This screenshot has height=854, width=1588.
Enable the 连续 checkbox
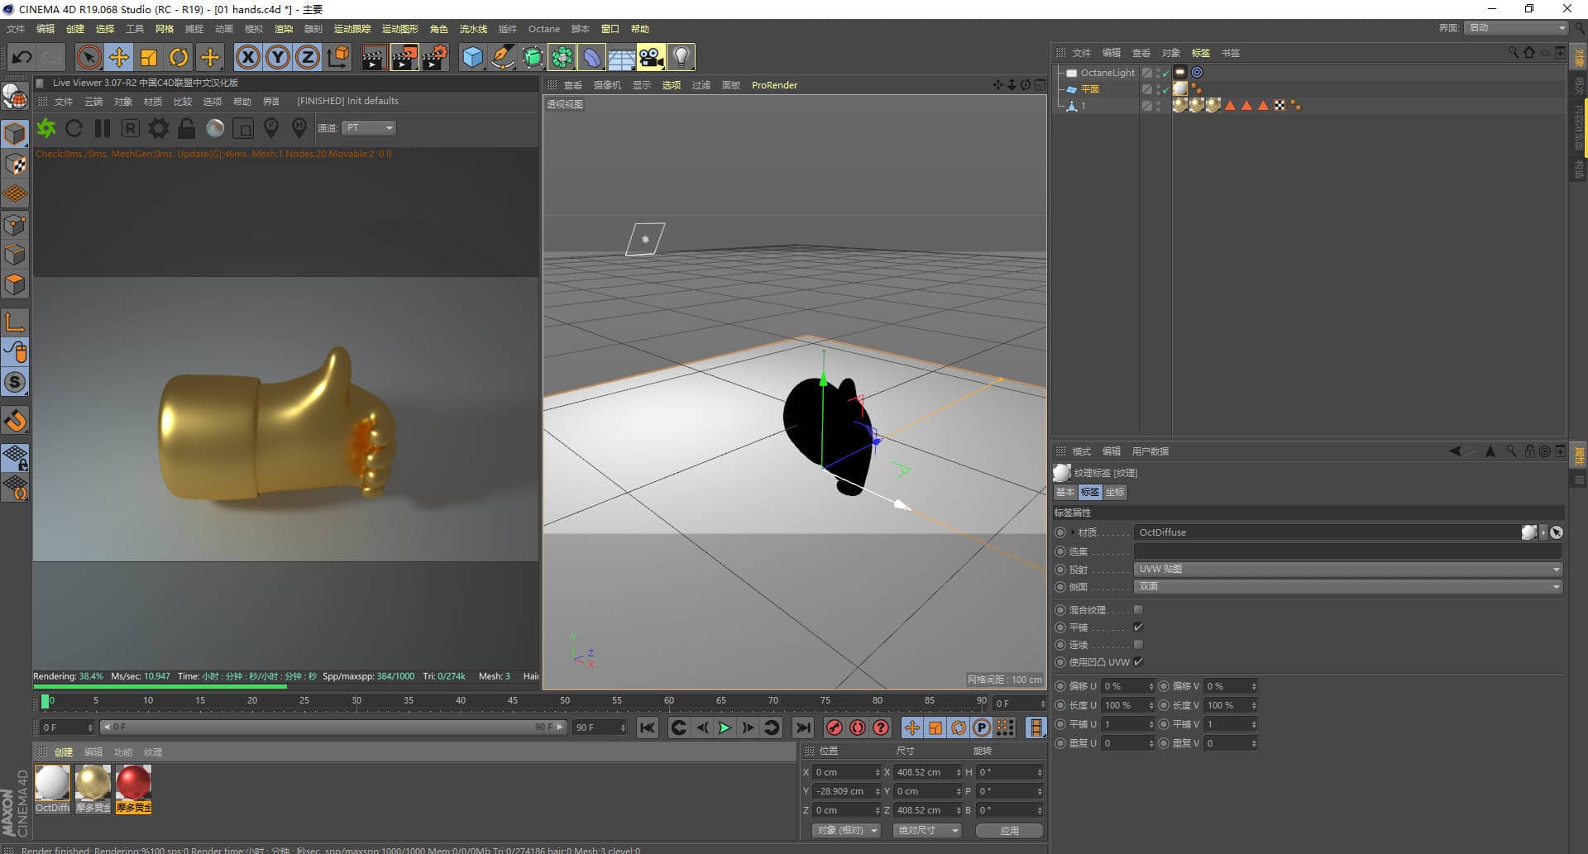[x=1138, y=644]
